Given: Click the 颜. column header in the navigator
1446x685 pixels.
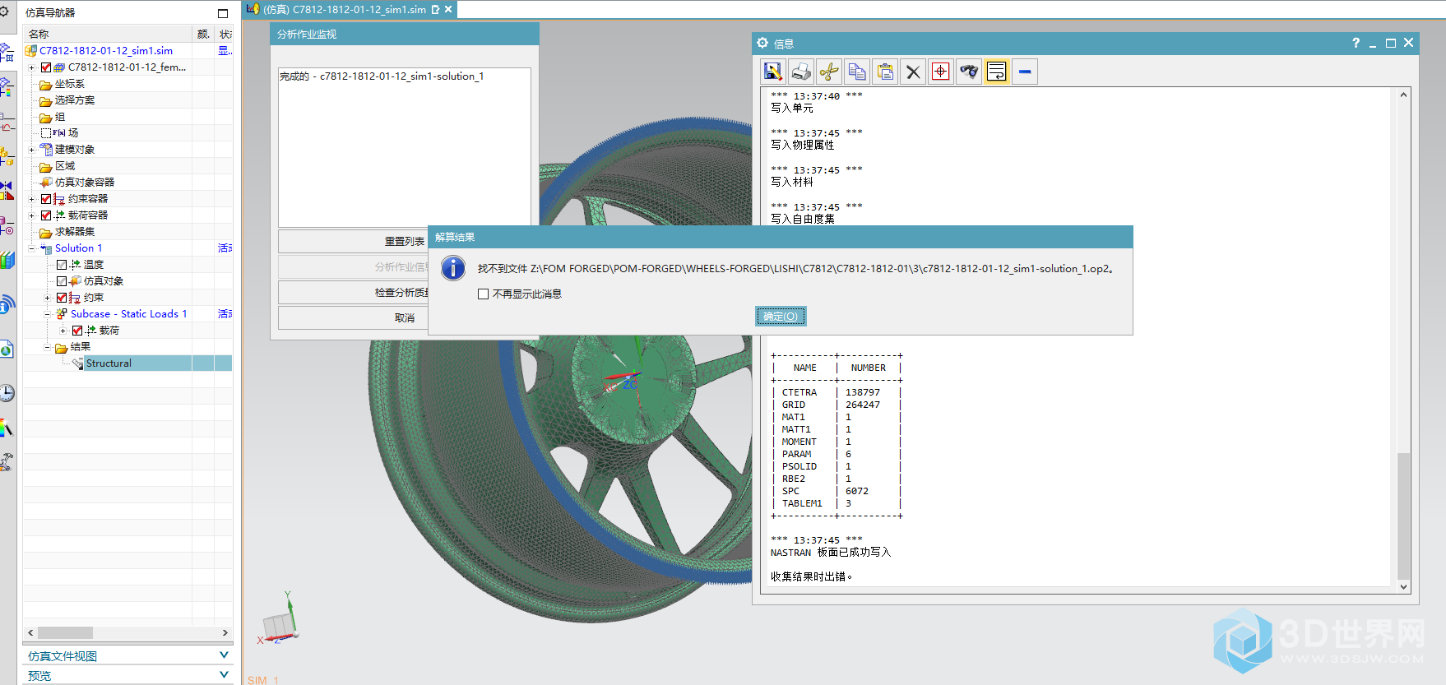Looking at the screenshot, I should 203,34.
